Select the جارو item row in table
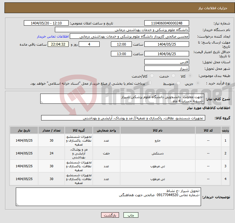 click(157, 140)
